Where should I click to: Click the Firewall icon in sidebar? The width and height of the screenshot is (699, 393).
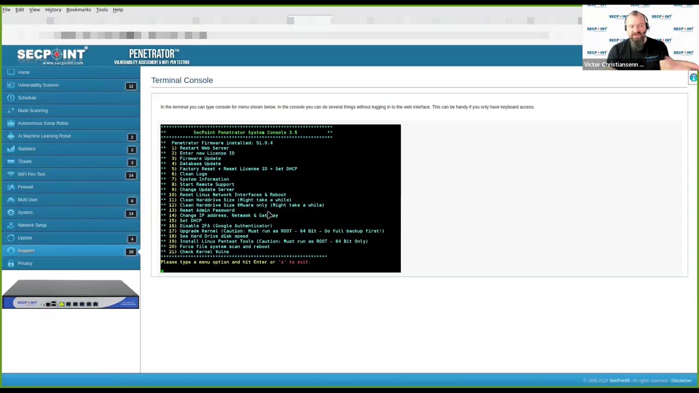point(11,187)
